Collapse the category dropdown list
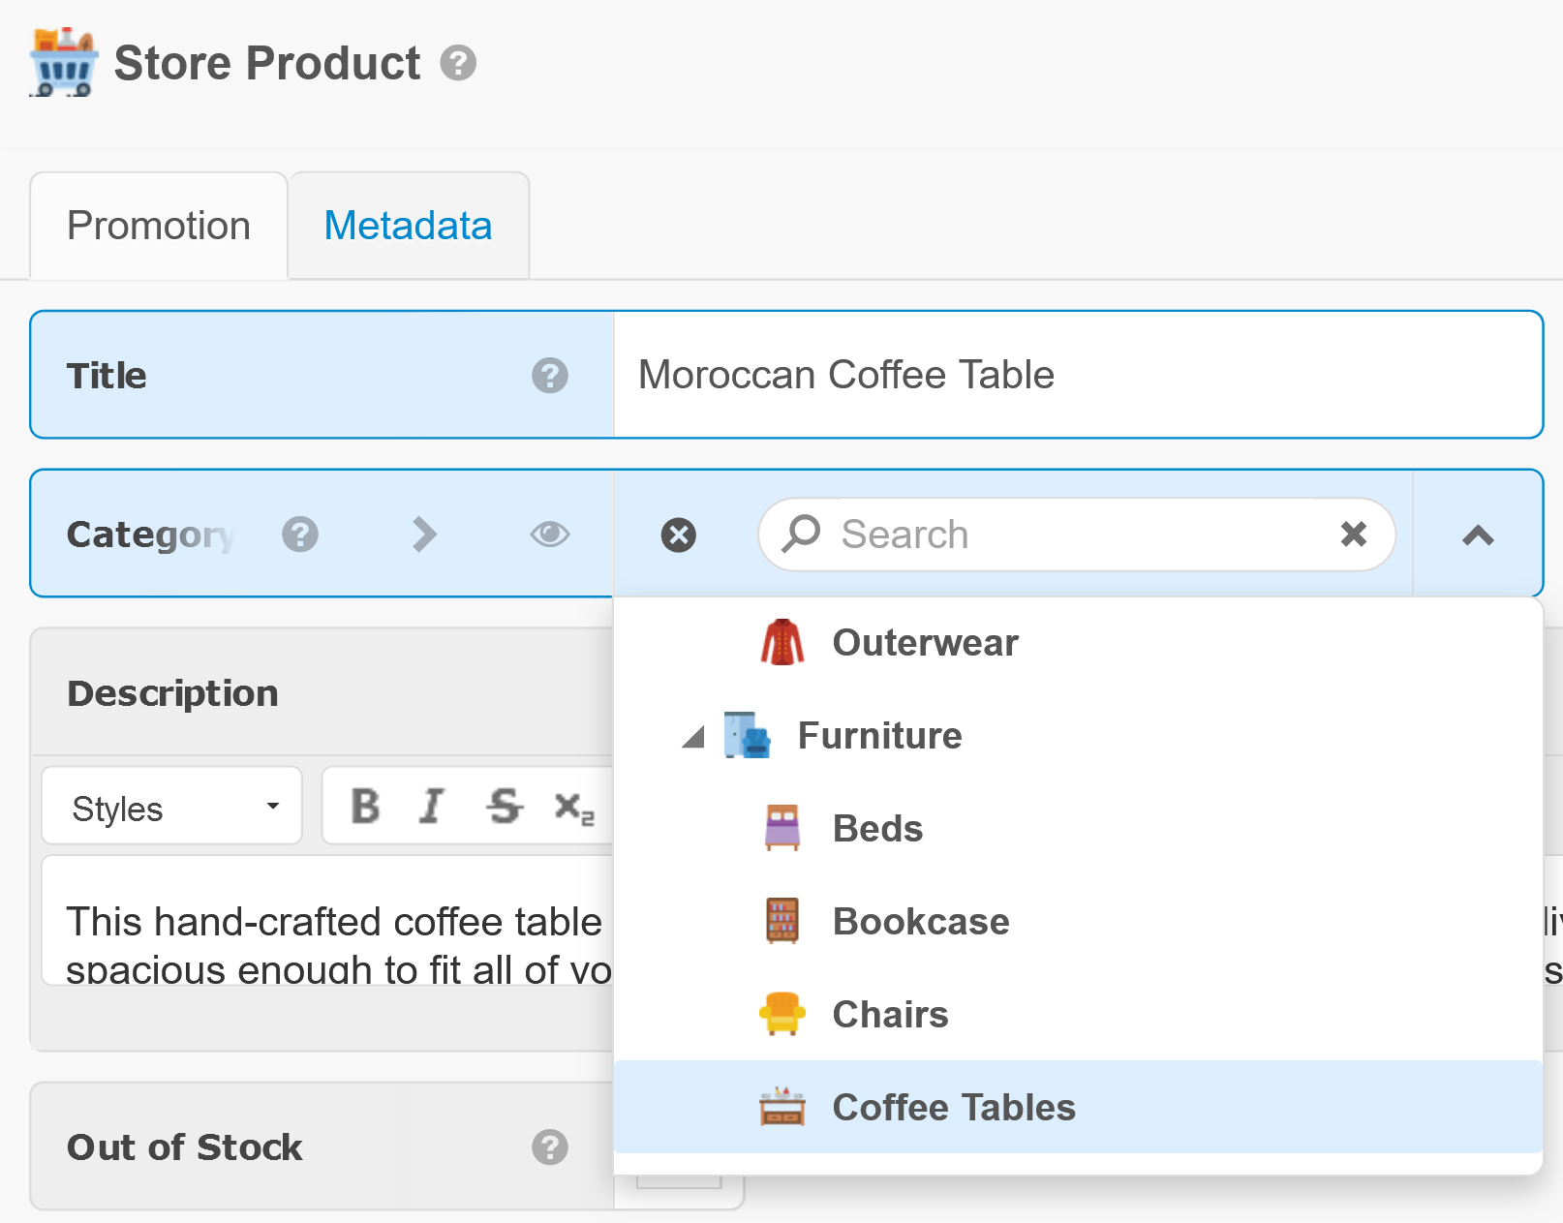This screenshot has width=1563, height=1223. (x=1477, y=535)
